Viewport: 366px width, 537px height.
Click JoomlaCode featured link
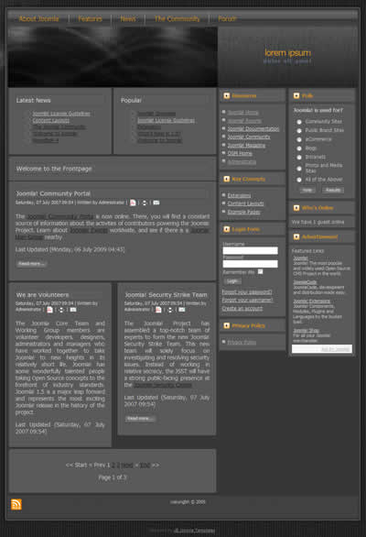[305, 282]
